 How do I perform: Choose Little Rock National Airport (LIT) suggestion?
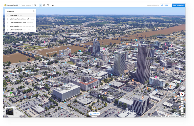point(21,19)
